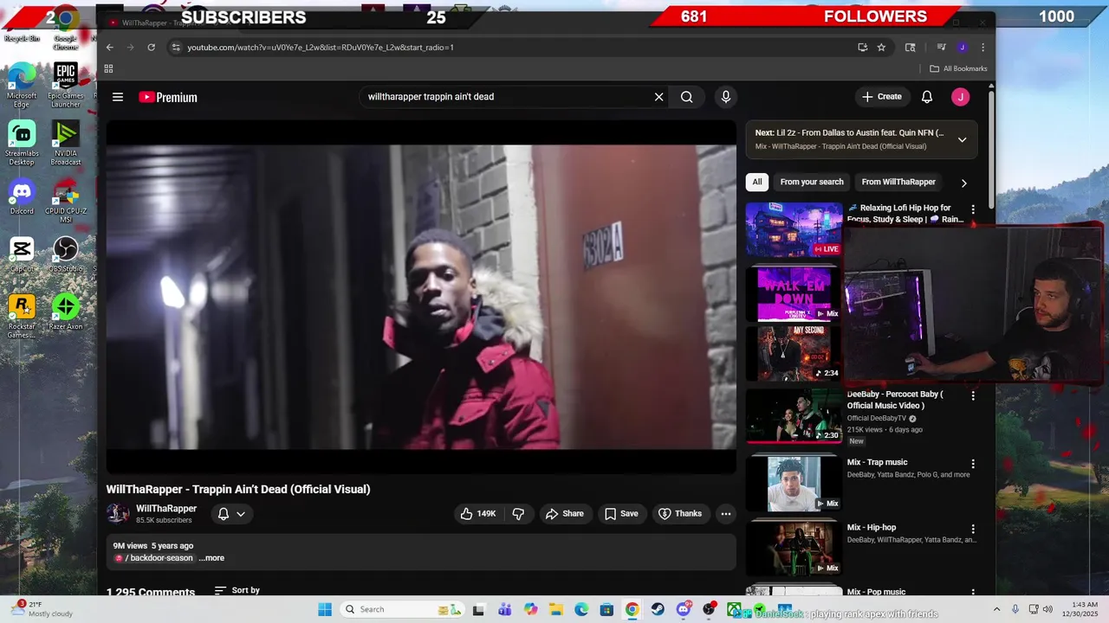1109x623 pixels.
Task: Open Relaxing Lofi Hip Hop live thumbnail
Action: (794, 229)
